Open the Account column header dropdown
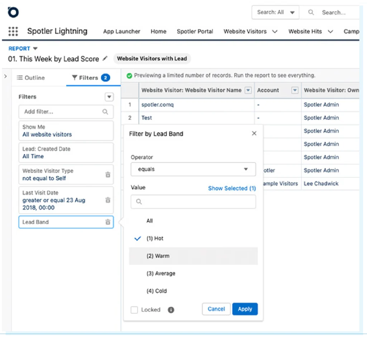Image resolution: width=367 pixels, height=337 pixels. point(295,90)
